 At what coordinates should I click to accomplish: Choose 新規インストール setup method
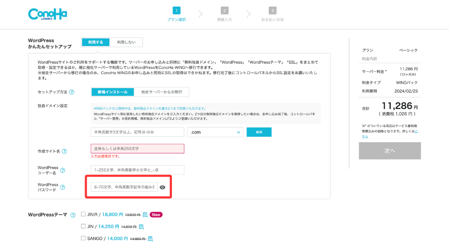point(113,92)
